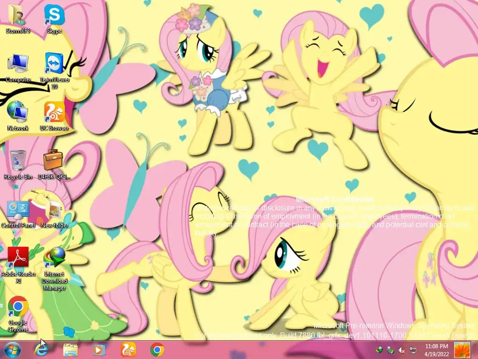The width and height of the screenshot is (478, 359).
Task: Select the Network desktop icon
Action: tap(18, 116)
